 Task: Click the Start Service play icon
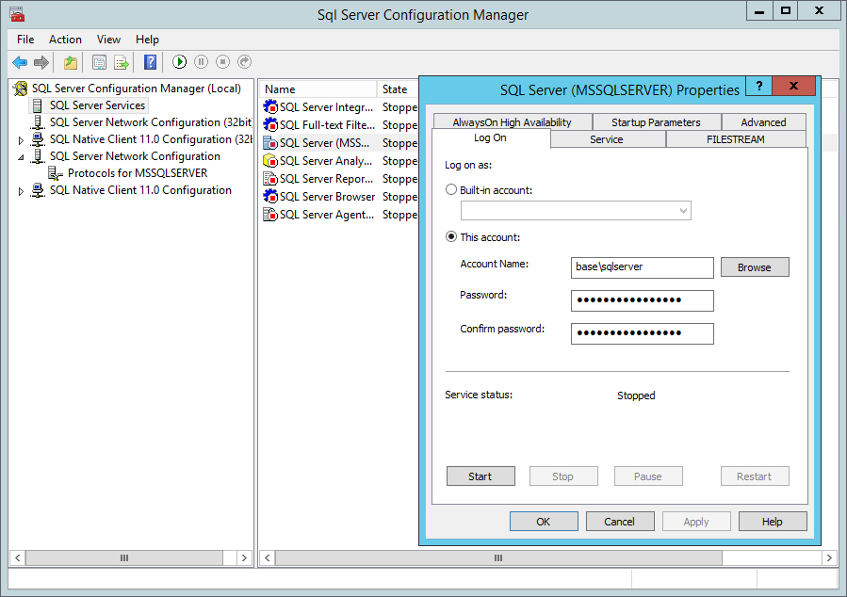tap(179, 62)
